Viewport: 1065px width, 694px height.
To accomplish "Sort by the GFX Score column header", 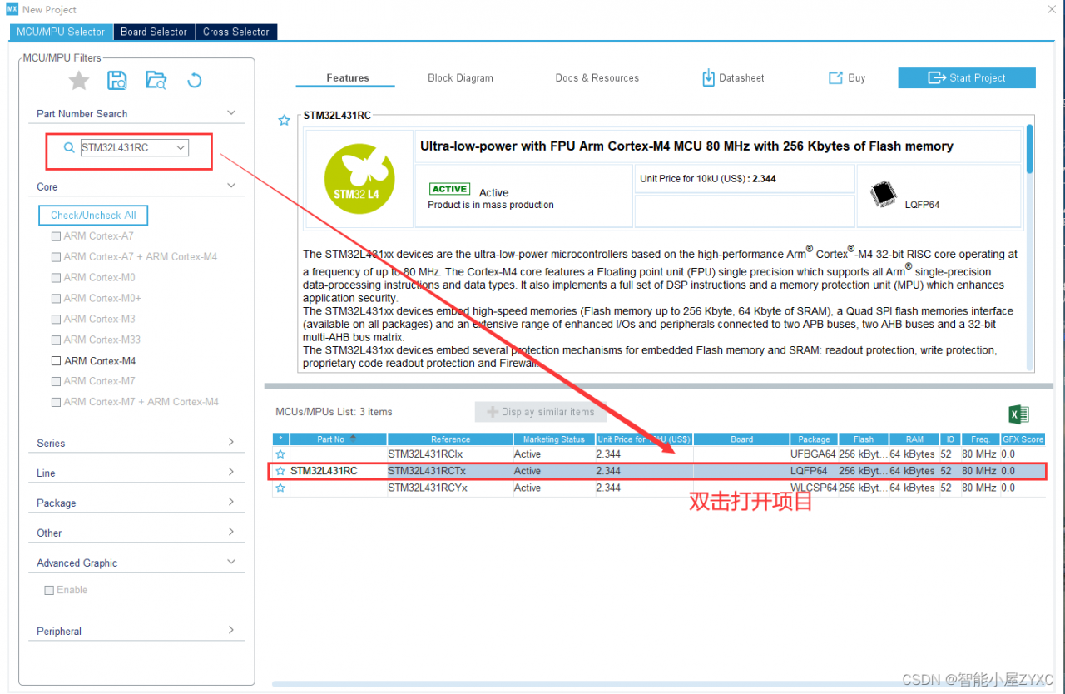I will pyautogui.click(x=1023, y=439).
